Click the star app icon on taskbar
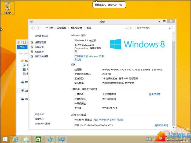The width and height of the screenshot is (191, 143). (x=50, y=139)
